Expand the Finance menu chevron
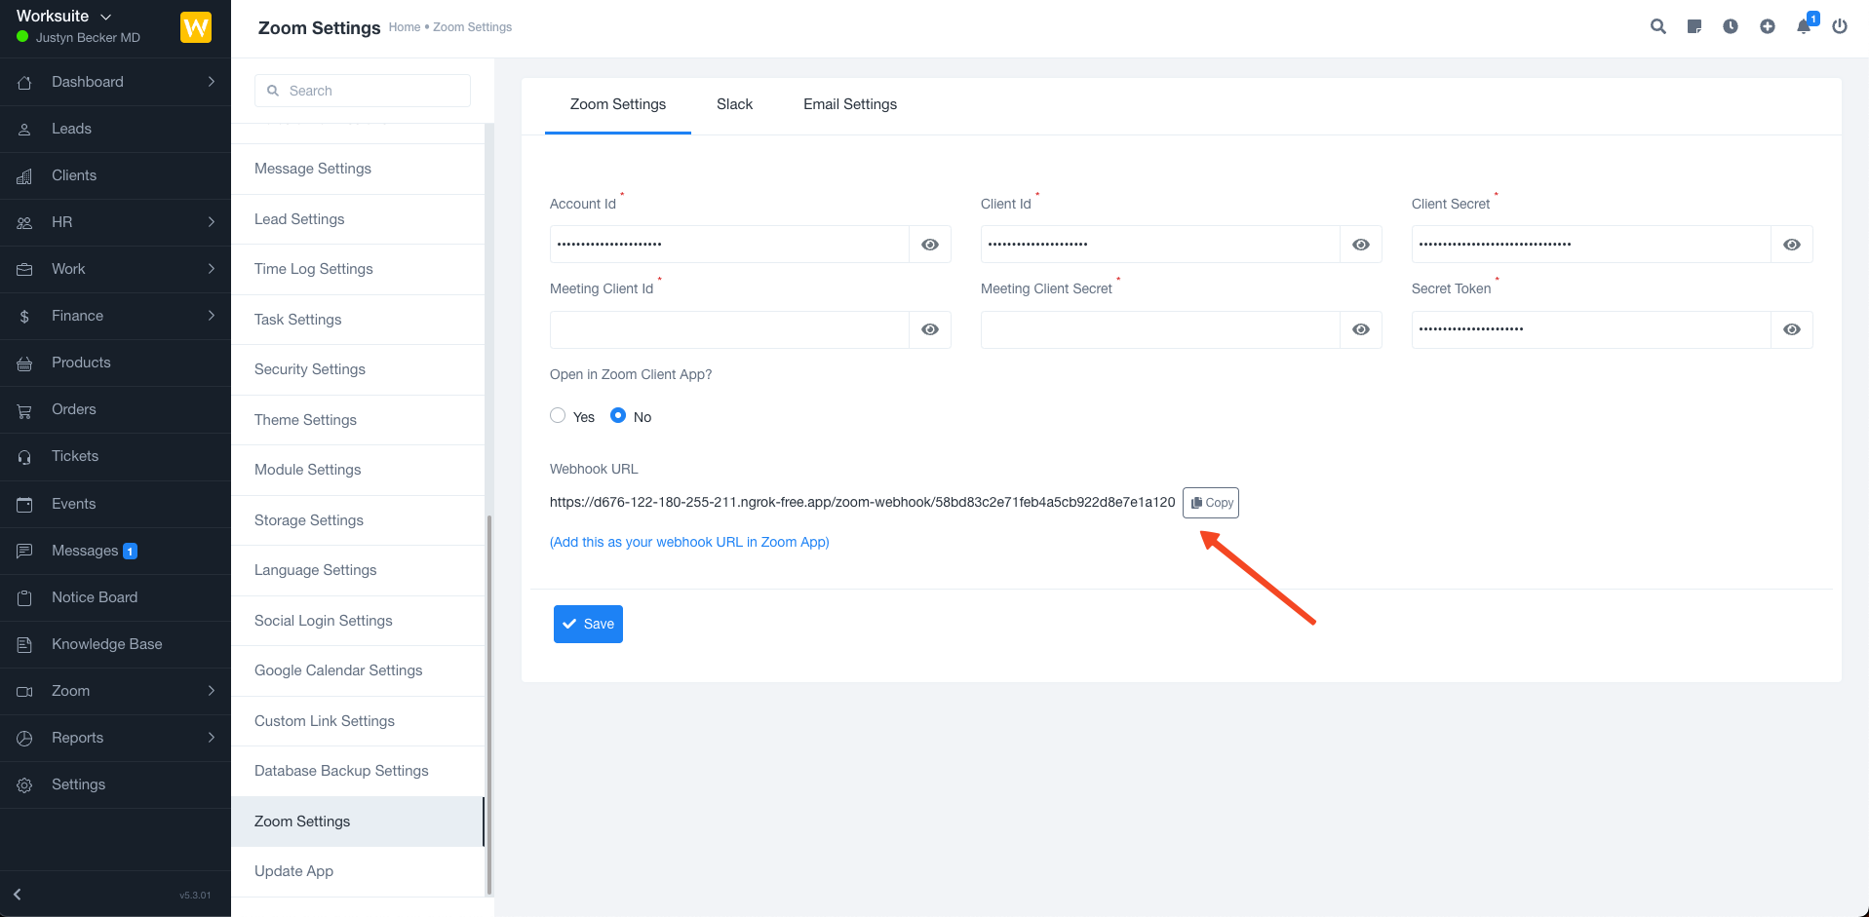This screenshot has width=1869, height=917. tap(211, 316)
